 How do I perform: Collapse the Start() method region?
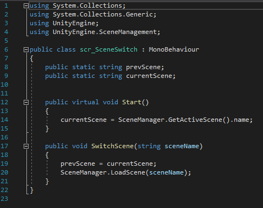tap(26, 102)
